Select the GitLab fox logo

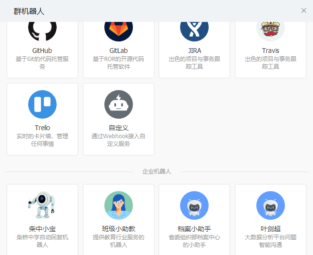pos(119,31)
